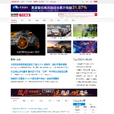
Task: Open the search category dropdown beside search box
Action: [62, 15]
